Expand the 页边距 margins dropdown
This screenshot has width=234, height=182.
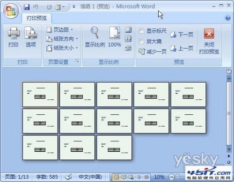click(x=59, y=29)
